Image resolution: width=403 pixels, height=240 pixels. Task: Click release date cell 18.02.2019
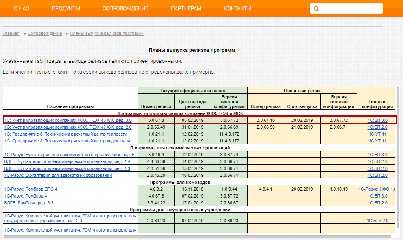point(192,176)
